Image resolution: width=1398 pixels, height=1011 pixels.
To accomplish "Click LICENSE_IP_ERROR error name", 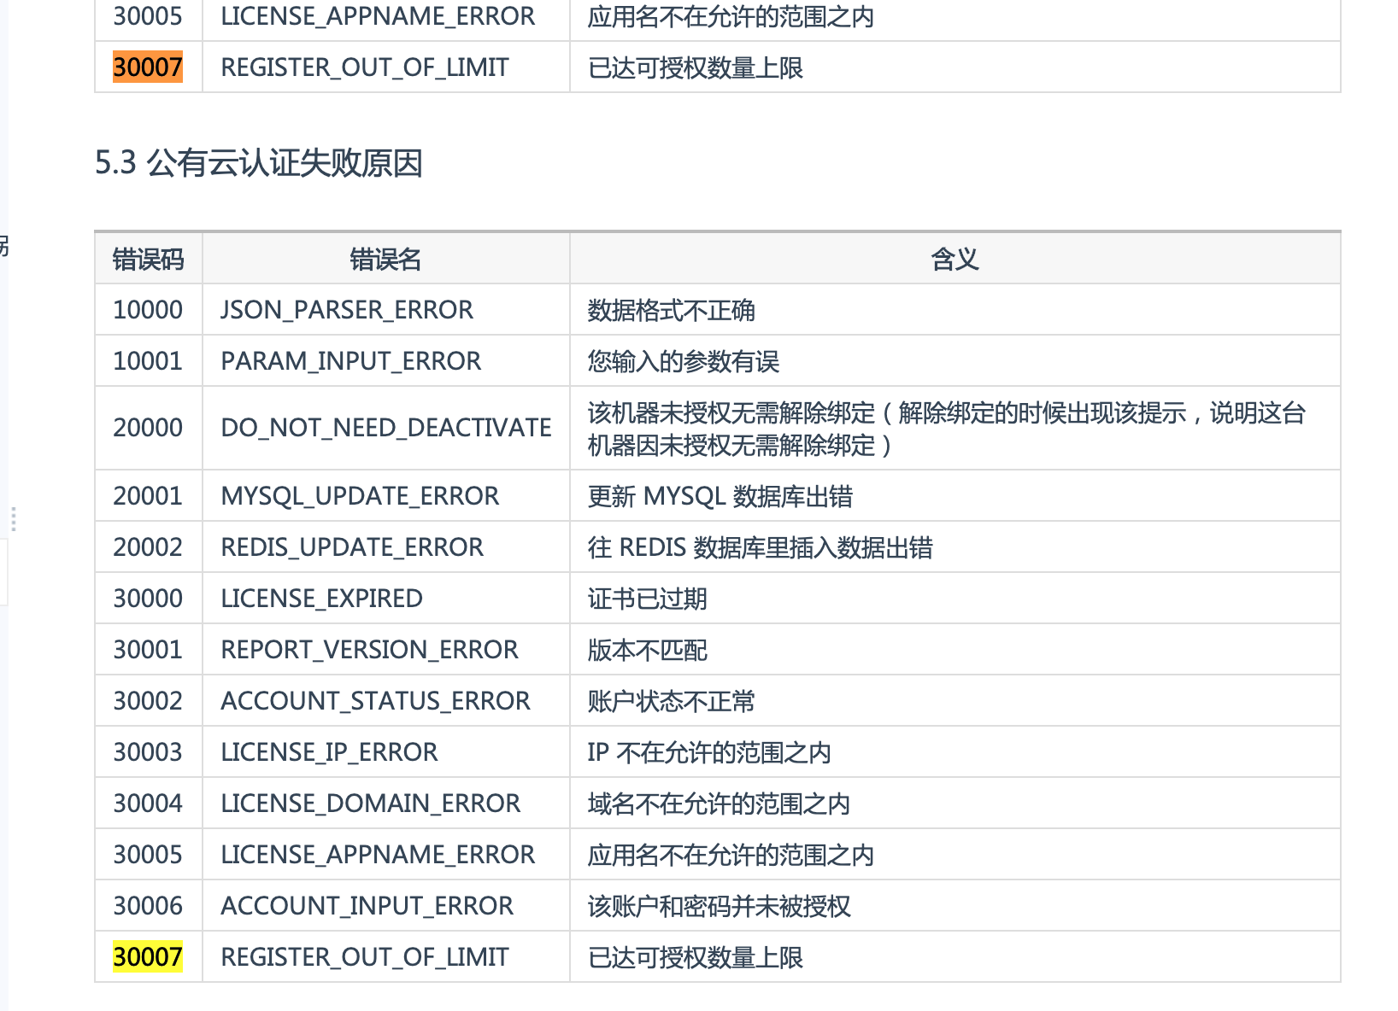I will coord(329,751).
